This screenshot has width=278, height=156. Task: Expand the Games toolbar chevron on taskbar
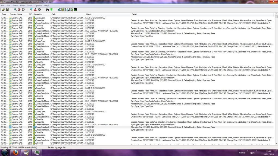(x=248, y=151)
